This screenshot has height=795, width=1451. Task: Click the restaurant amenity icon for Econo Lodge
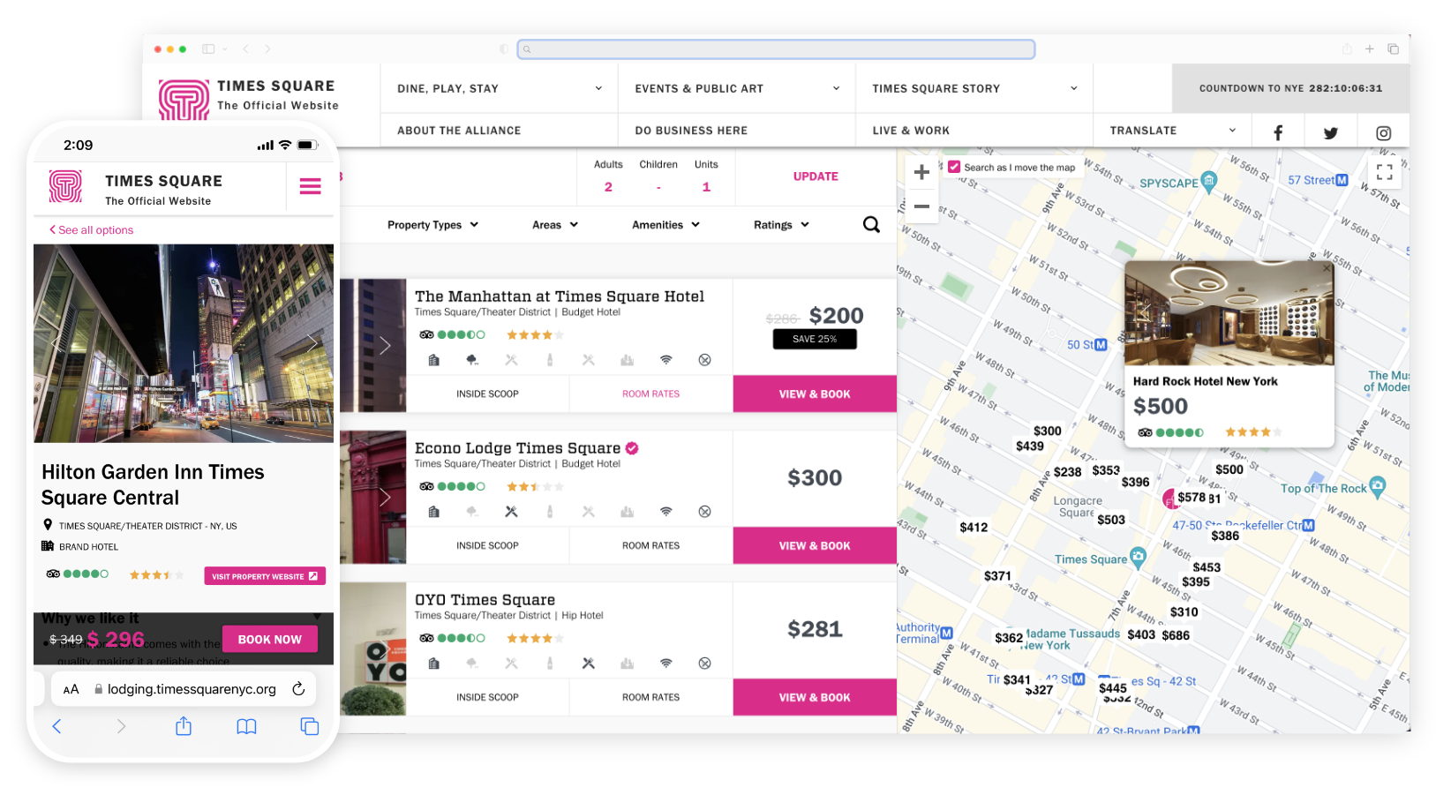coord(511,512)
